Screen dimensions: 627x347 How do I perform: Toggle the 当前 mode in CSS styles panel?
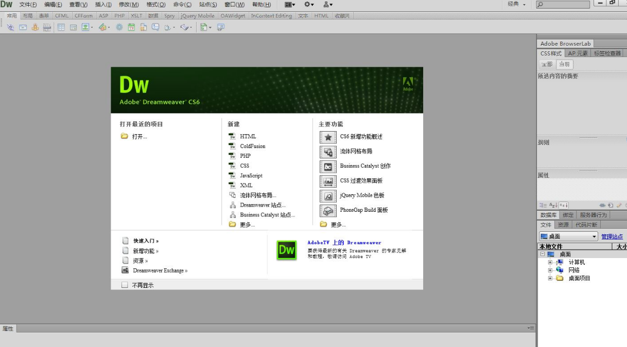point(565,64)
